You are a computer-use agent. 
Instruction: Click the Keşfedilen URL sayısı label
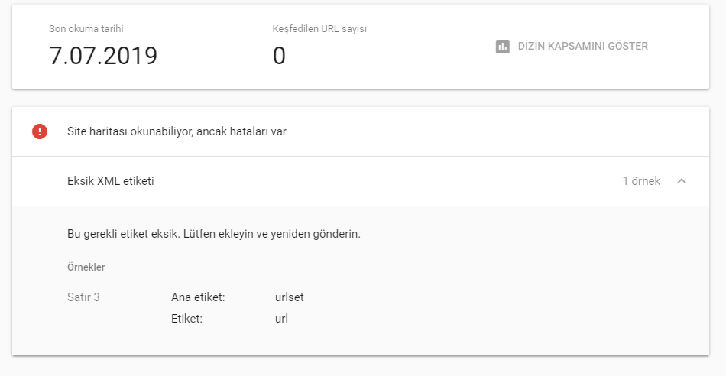(319, 29)
